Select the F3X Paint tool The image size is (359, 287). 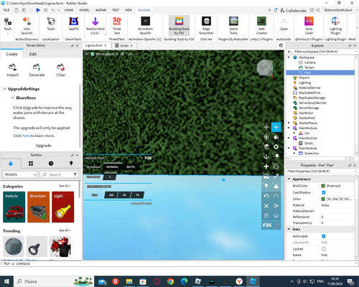276,137
